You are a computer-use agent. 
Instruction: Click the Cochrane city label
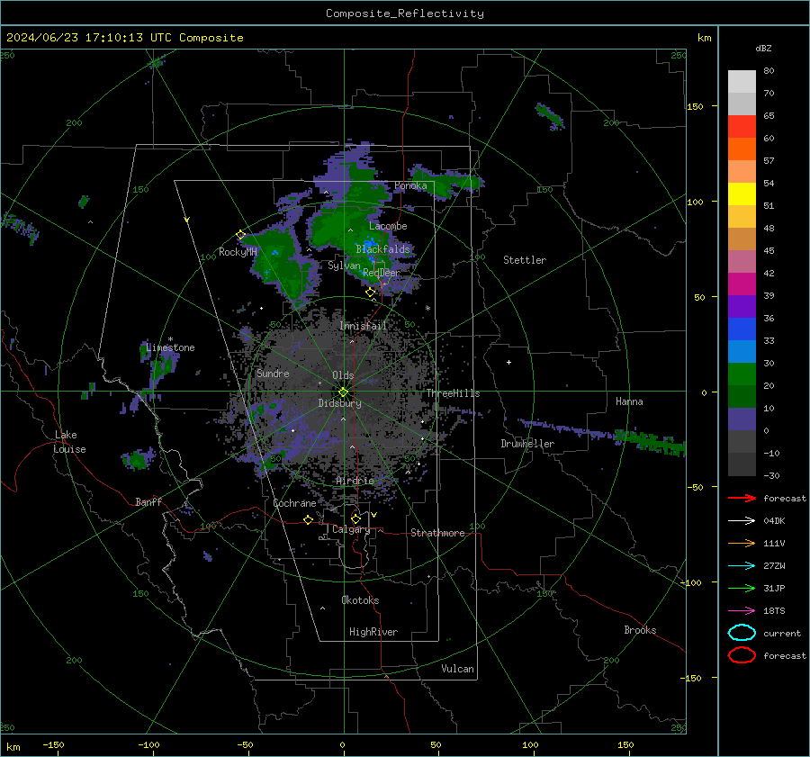294,503
